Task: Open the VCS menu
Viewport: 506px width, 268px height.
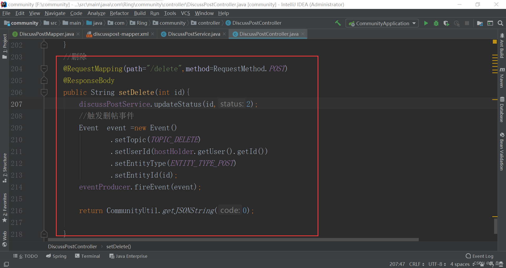Action: [185, 13]
